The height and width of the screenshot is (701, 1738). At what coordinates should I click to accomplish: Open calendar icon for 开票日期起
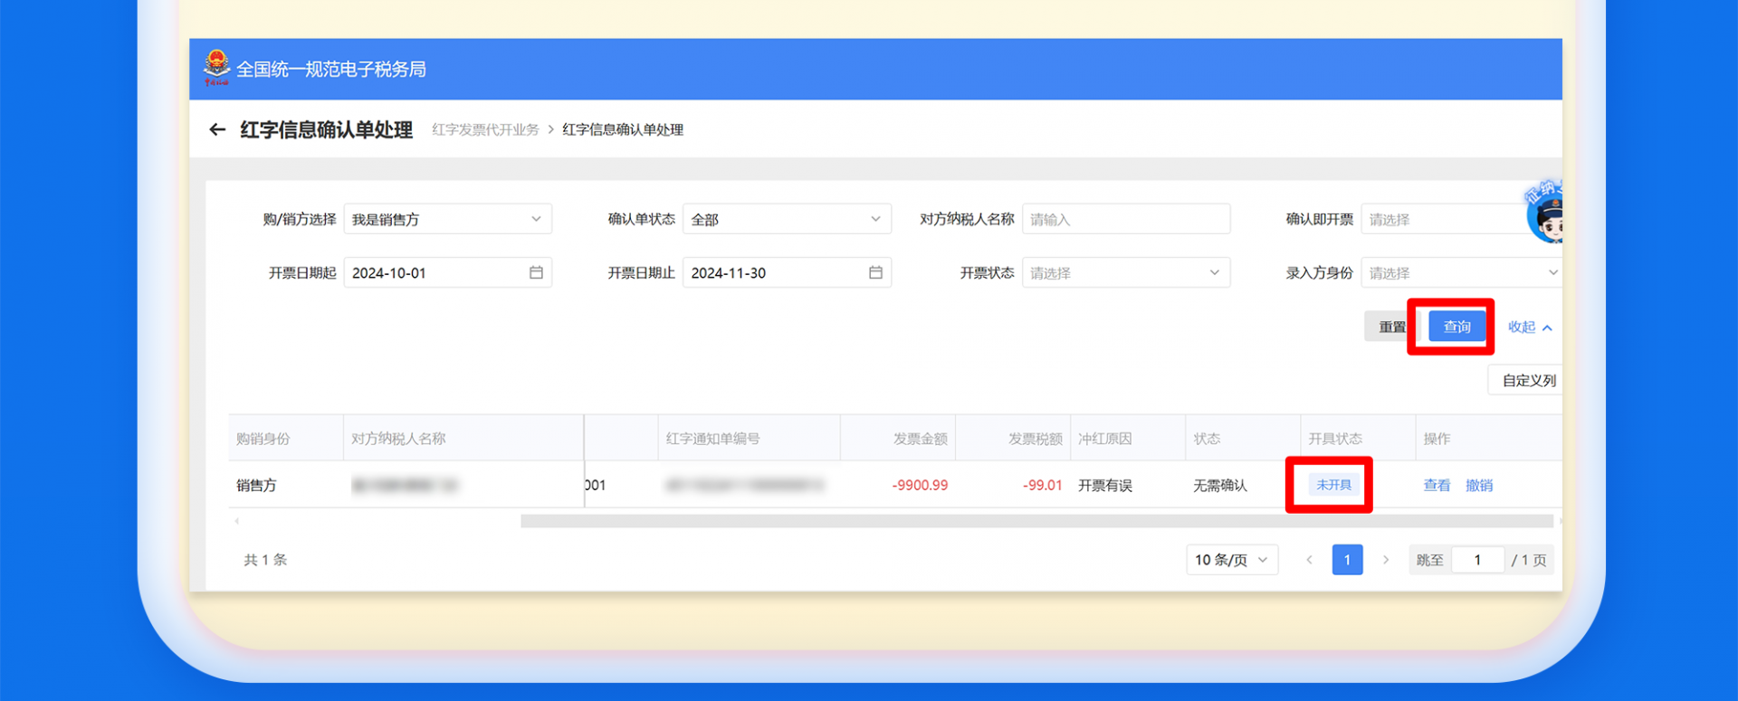coord(536,272)
